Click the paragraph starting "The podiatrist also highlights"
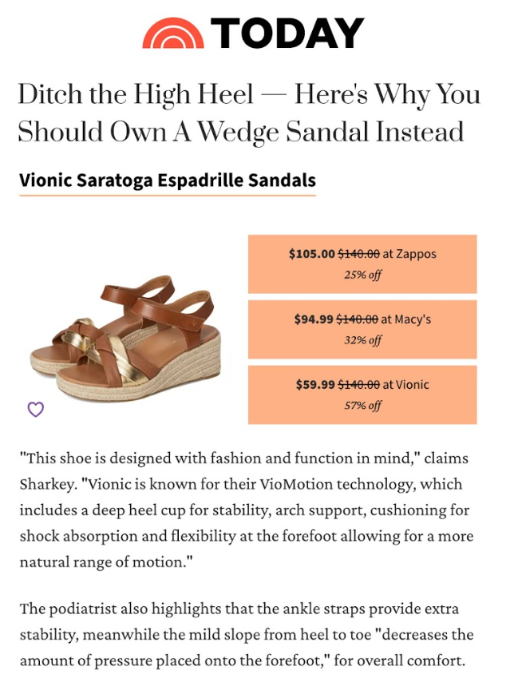510x694 pixels. tap(247, 634)
